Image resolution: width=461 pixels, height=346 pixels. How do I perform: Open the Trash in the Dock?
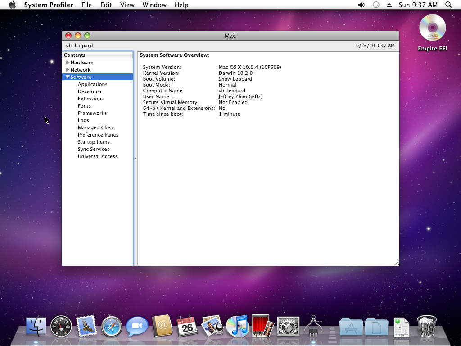427,326
